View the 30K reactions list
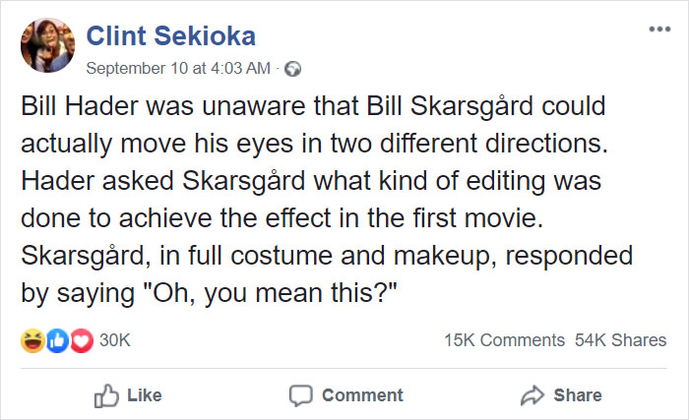Image resolution: width=689 pixels, height=420 pixels. point(116,340)
